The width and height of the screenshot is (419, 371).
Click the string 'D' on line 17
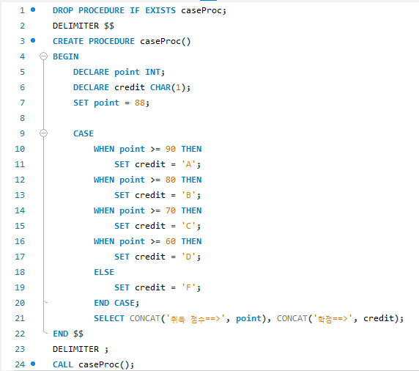[x=188, y=257]
